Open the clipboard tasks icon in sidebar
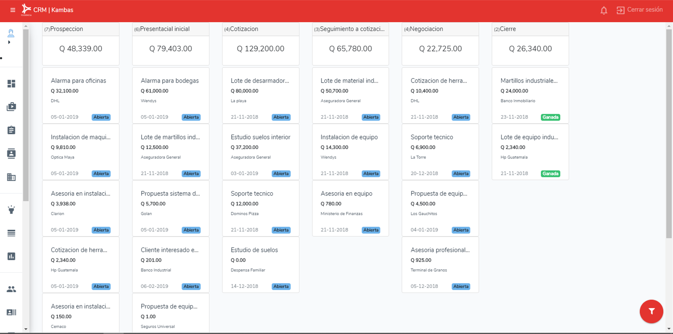This screenshot has height=334, width=673. [11, 130]
